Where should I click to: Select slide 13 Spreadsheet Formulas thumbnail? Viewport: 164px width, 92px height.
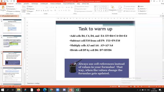click(12, 42)
